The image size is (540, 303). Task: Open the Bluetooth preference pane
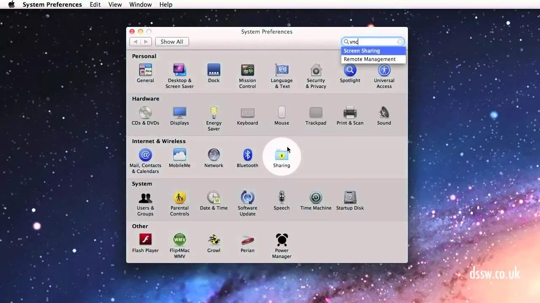click(x=247, y=154)
